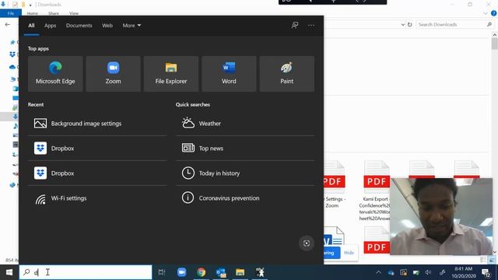Click back arrow in Downloads window
498x280 pixels.
[7, 24]
